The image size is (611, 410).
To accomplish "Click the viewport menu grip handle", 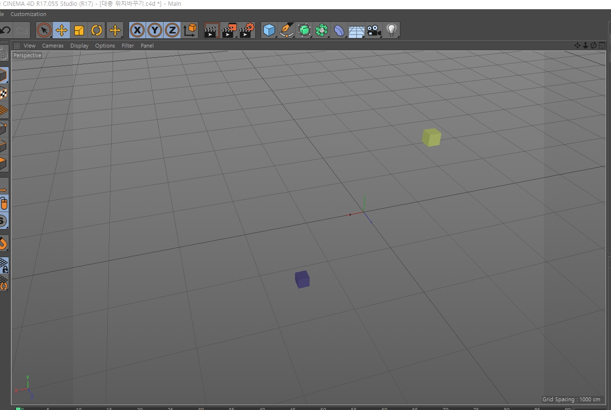I will [17, 46].
